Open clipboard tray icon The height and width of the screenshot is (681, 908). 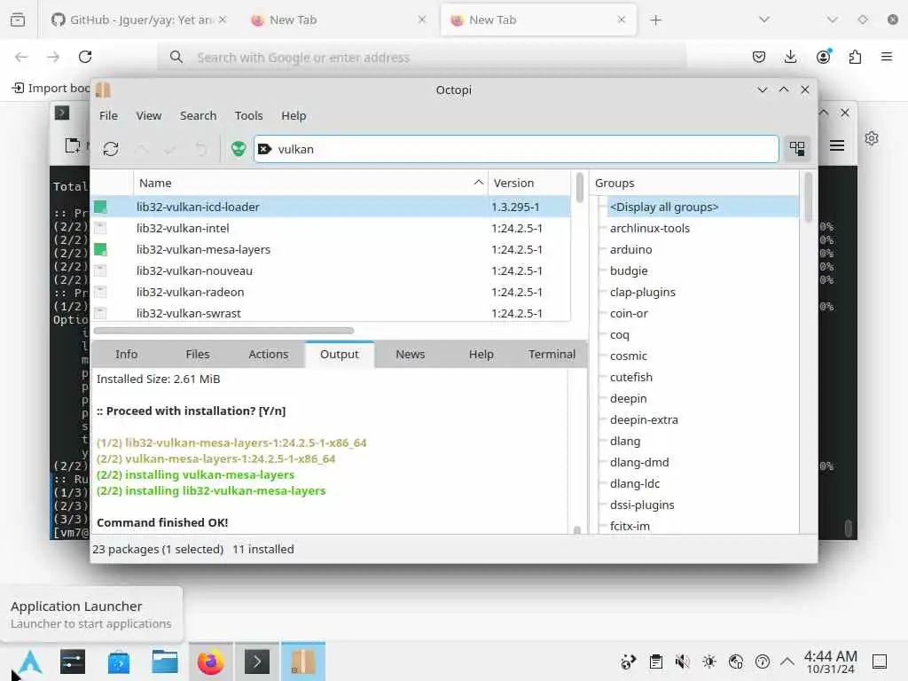point(655,661)
